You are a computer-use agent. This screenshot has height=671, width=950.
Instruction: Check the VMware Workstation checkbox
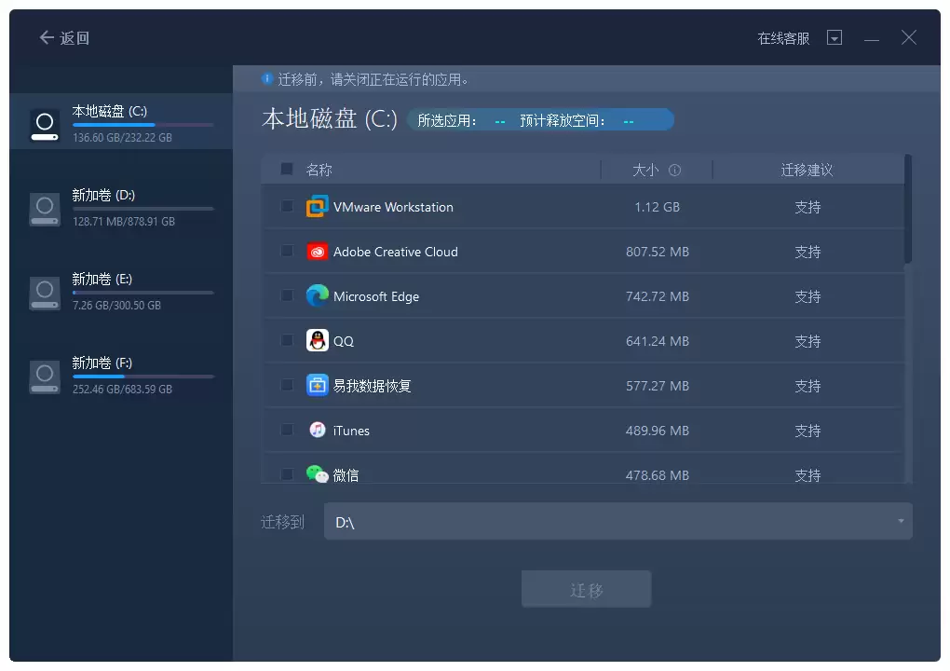click(x=287, y=206)
